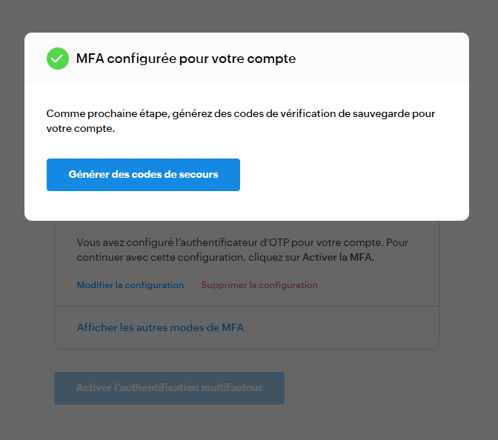Click the MFA configurée pour votre compte heading
Image resolution: width=498 pixels, height=440 pixels.
186,59
